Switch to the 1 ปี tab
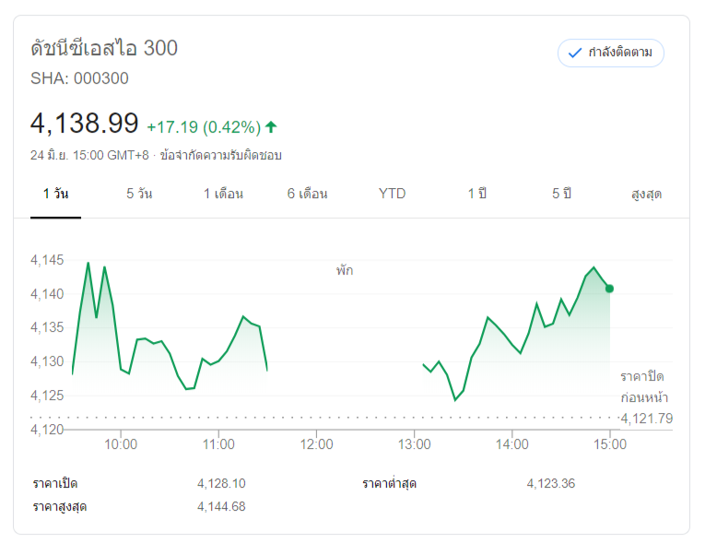Screen dimensions: 705x543 [476, 194]
